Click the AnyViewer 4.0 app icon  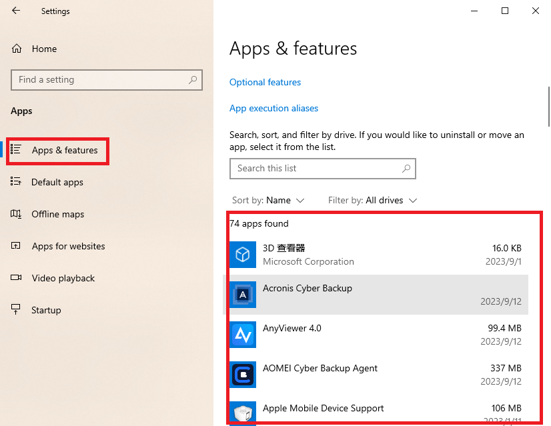(243, 335)
